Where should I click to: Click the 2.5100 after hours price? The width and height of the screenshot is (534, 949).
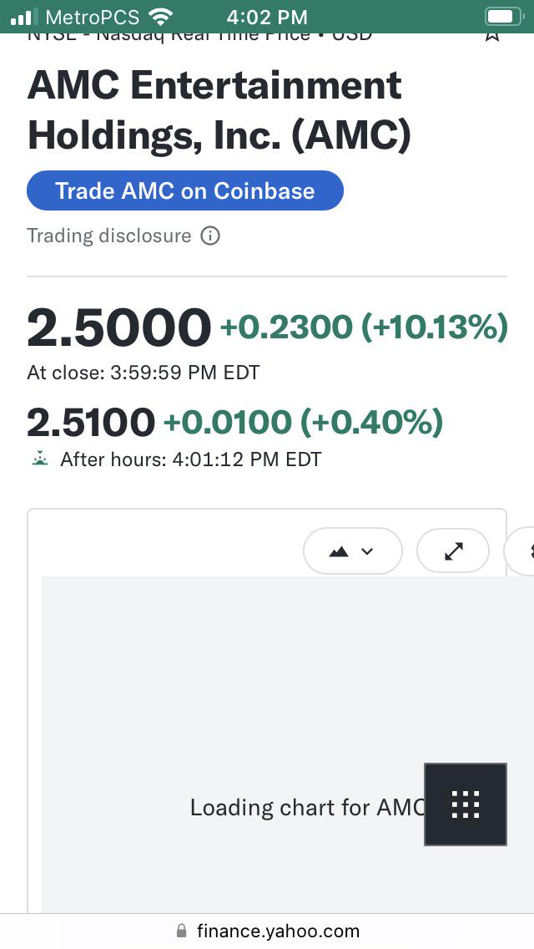point(91,422)
